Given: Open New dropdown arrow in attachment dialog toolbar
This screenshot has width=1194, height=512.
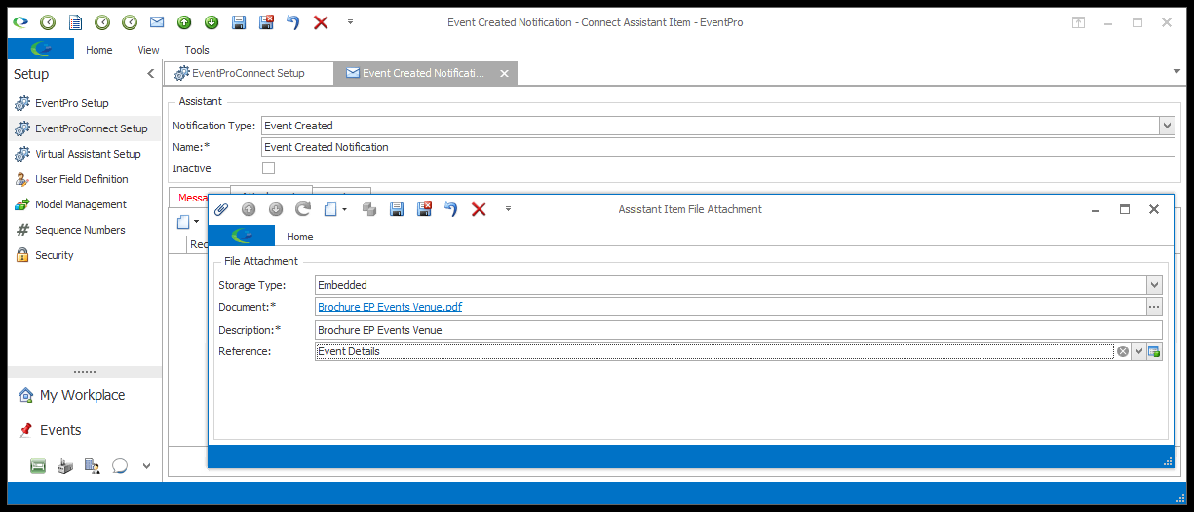Looking at the screenshot, I should pyautogui.click(x=344, y=209).
